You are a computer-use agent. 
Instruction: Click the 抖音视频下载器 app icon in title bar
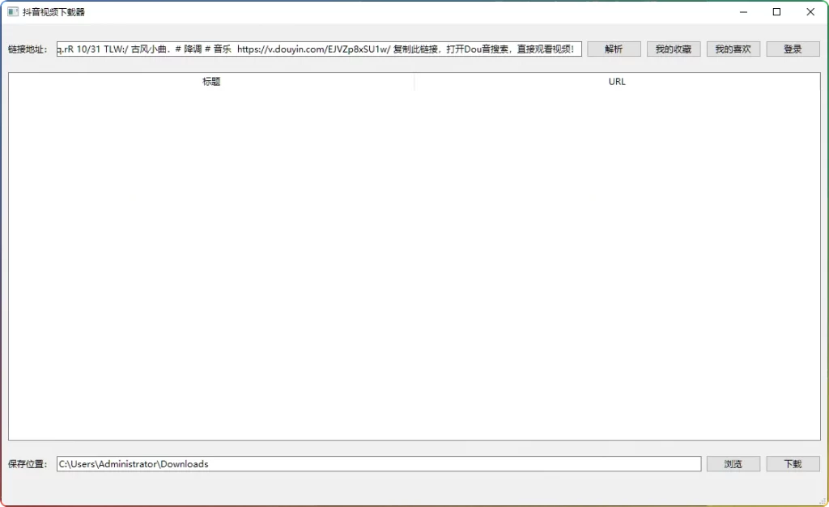11,12
